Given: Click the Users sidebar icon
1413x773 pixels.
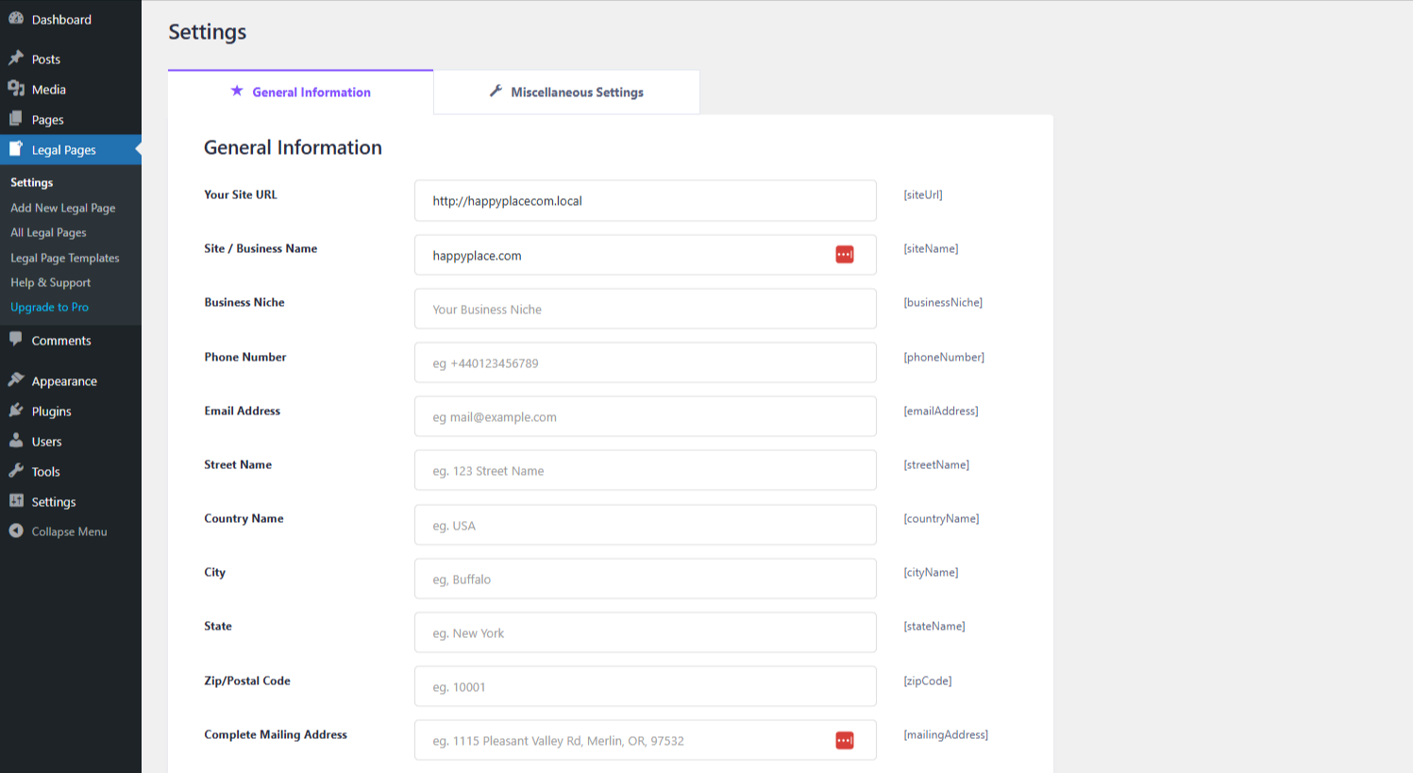Looking at the screenshot, I should click(16, 441).
